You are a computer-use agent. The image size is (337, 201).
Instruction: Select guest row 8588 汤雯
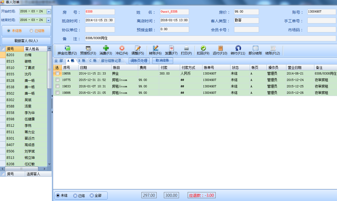(26, 106)
